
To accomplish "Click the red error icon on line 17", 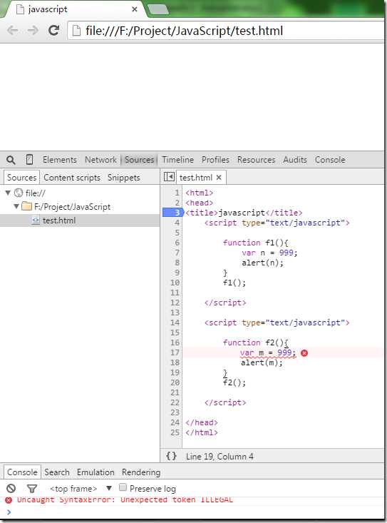I will (304, 353).
